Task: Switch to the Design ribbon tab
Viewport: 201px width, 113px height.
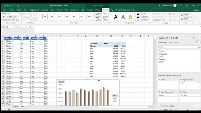Action: click(98, 10)
